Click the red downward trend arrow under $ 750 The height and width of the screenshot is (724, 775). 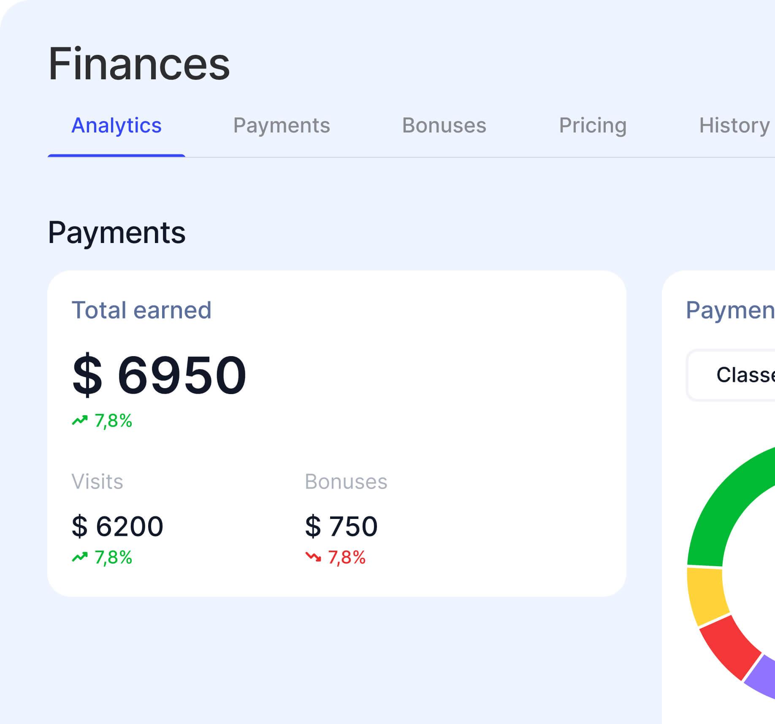pyautogui.click(x=313, y=557)
